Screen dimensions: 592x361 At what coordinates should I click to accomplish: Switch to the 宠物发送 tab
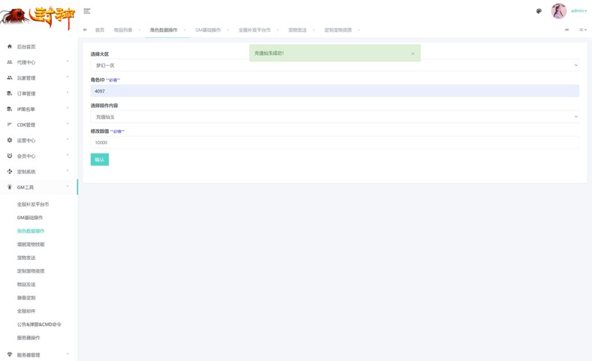click(x=297, y=30)
